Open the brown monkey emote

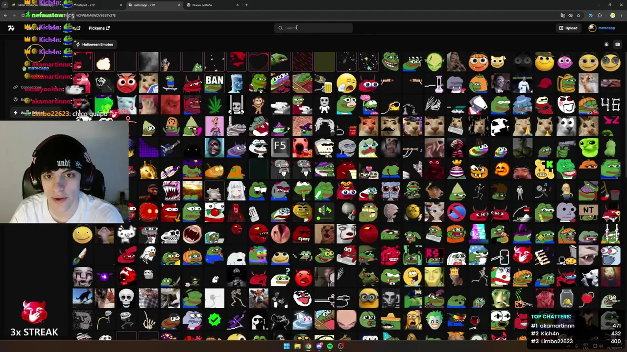258,105
